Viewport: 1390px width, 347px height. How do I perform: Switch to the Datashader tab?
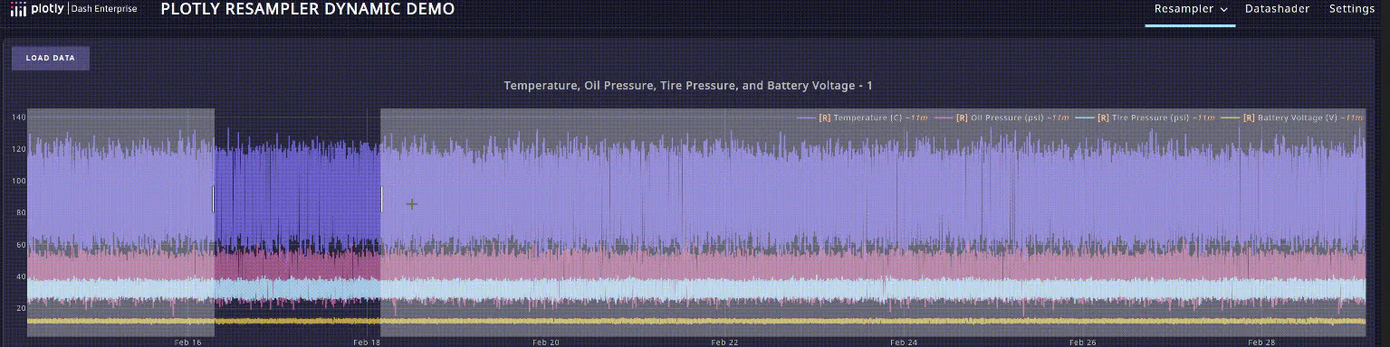click(1278, 9)
